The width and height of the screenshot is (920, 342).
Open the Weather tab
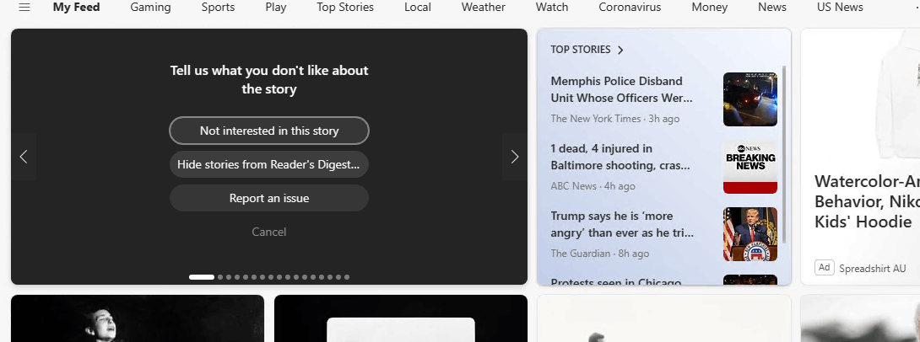[484, 8]
